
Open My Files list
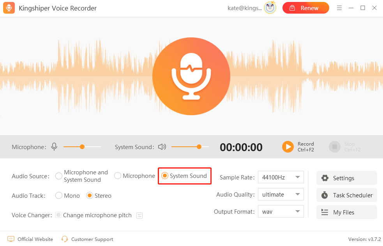point(347,212)
